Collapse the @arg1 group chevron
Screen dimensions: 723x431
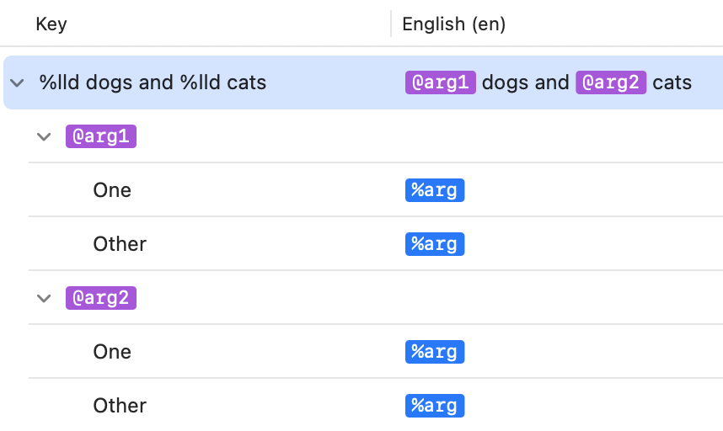[45, 136]
